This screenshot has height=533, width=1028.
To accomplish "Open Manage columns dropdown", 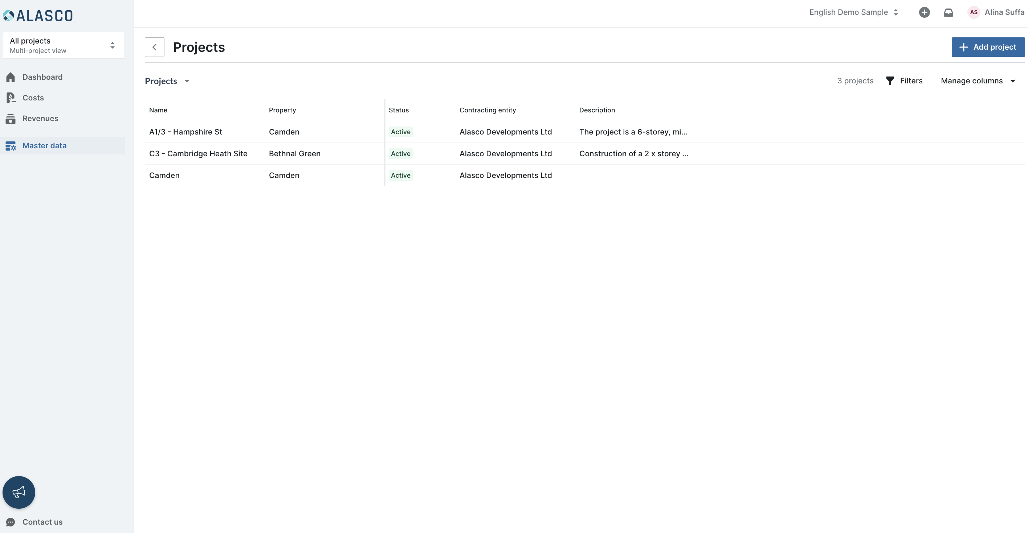I will tap(978, 80).
